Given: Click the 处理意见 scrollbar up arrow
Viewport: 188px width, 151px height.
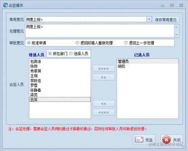Looking at the screenshot, I should 177,27.
